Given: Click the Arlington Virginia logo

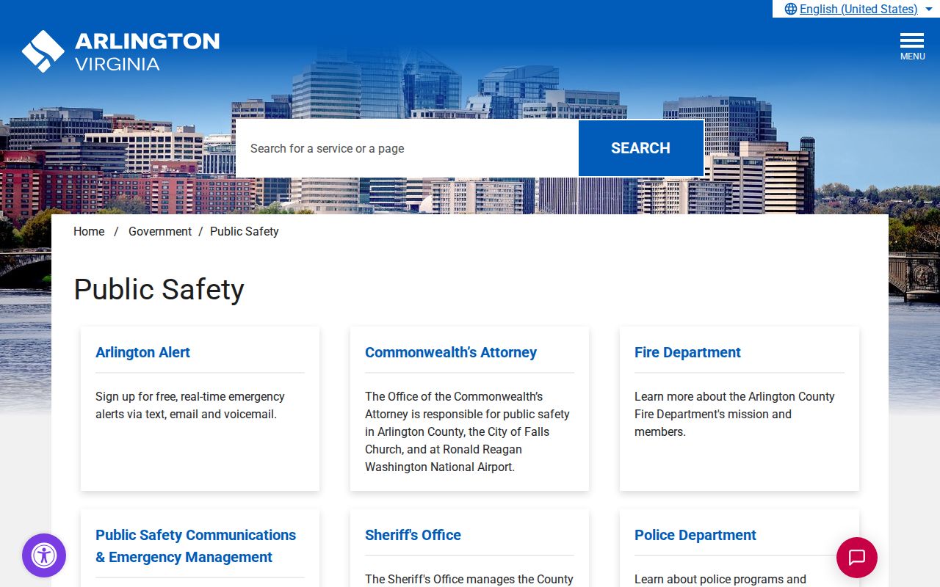Looking at the screenshot, I should 120,51.
